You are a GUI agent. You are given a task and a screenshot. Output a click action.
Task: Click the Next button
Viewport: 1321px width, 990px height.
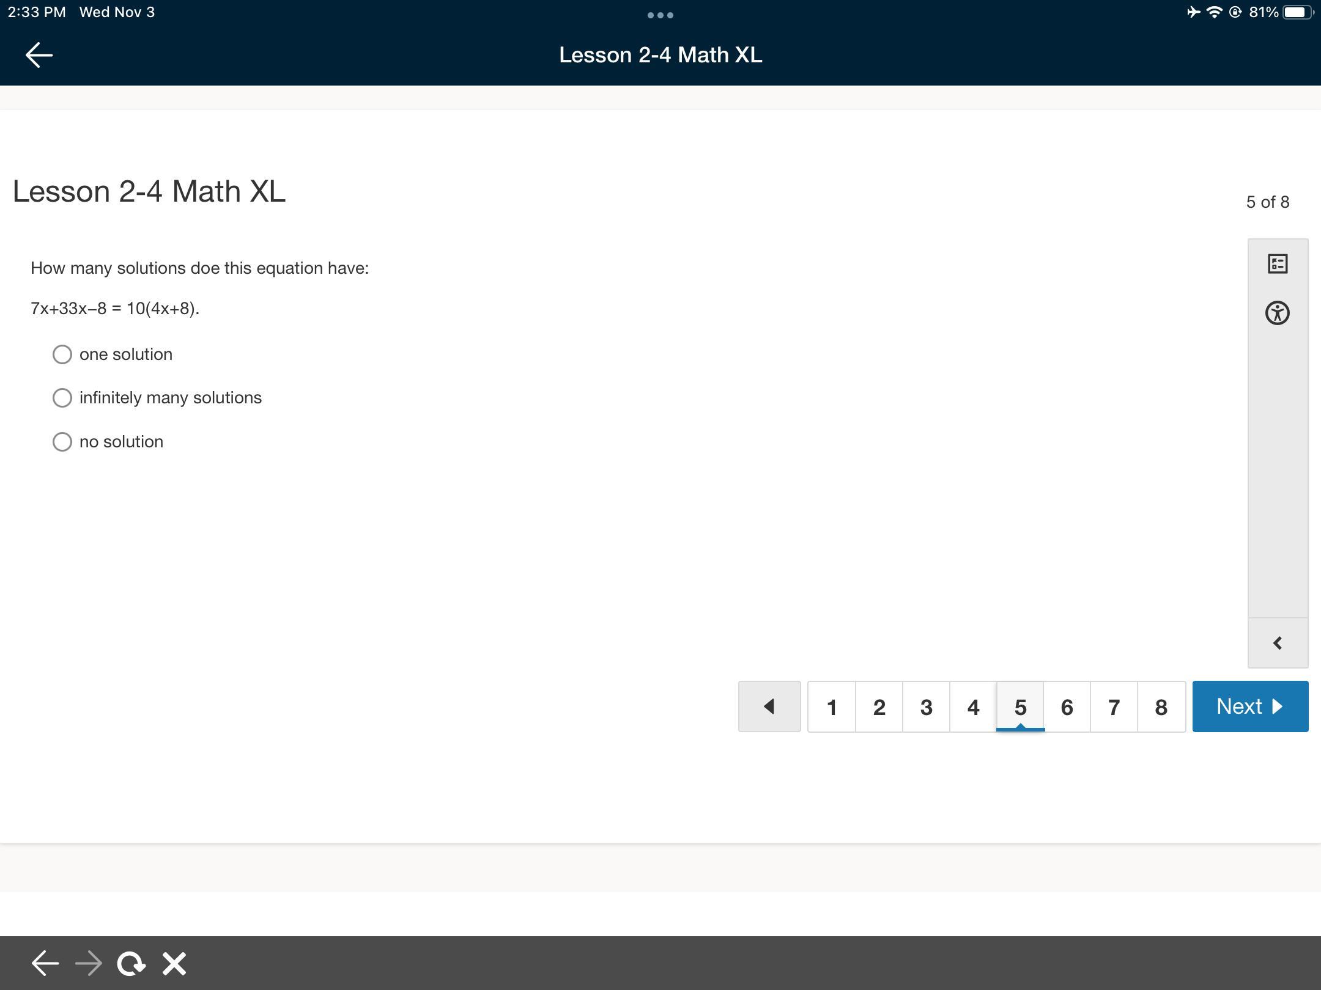[x=1250, y=706]
